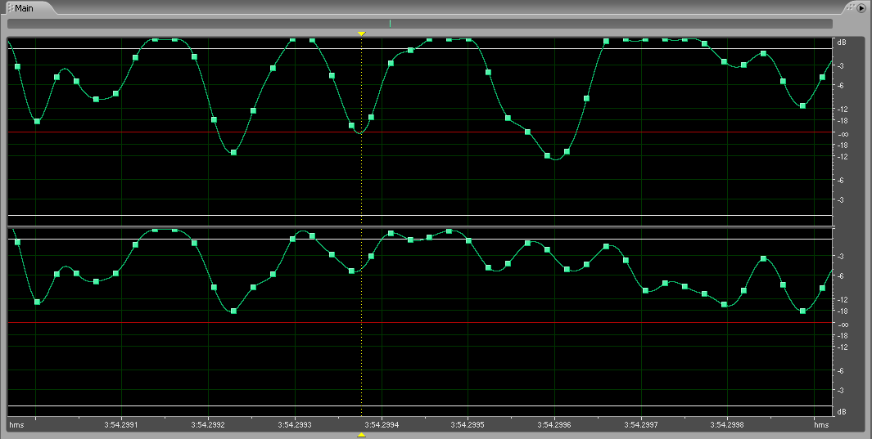Click the dB label atop amplitude ruler
Viewport: 872px width, 439px height.
click(x=841, y=41)
